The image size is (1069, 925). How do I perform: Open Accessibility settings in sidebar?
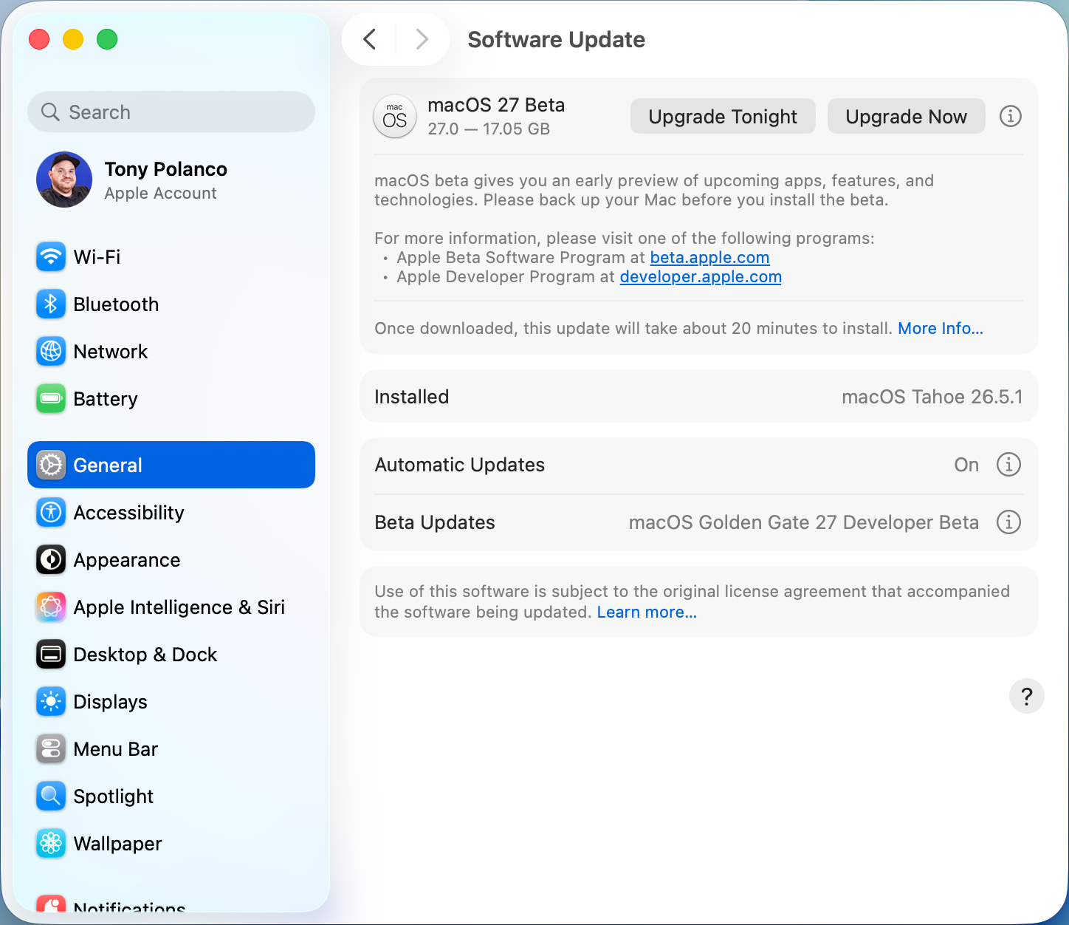pos(171,513)
